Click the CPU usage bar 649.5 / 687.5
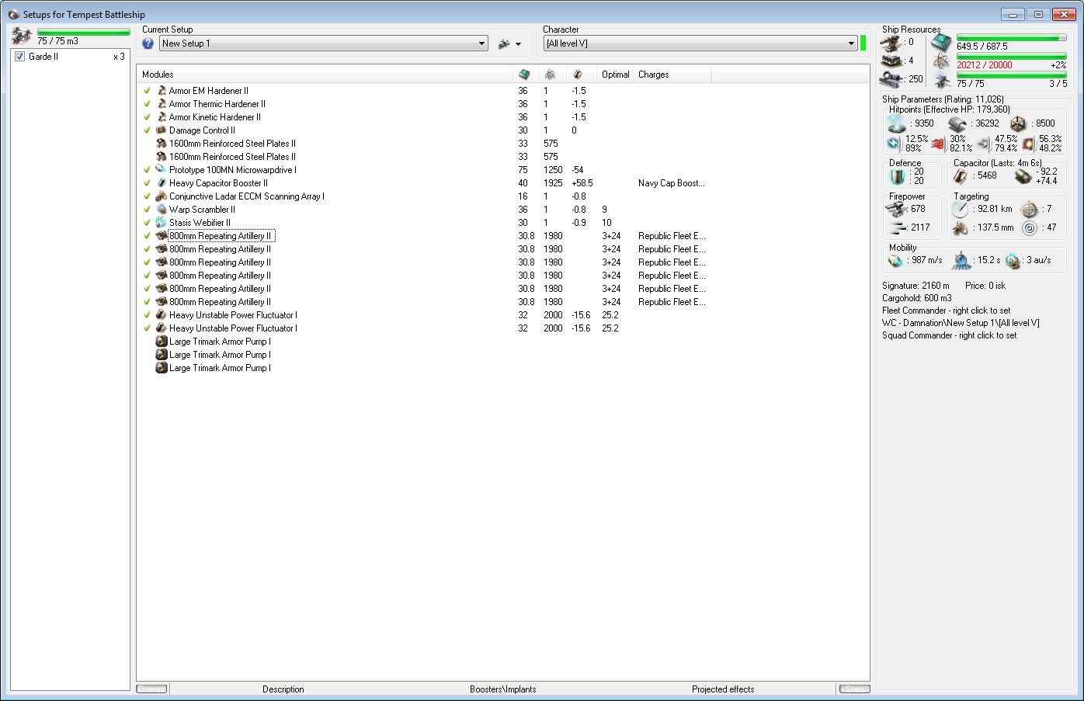The height and width of the screenshot is (701, 1084). pyautogui.click(x=1012, y=38)
